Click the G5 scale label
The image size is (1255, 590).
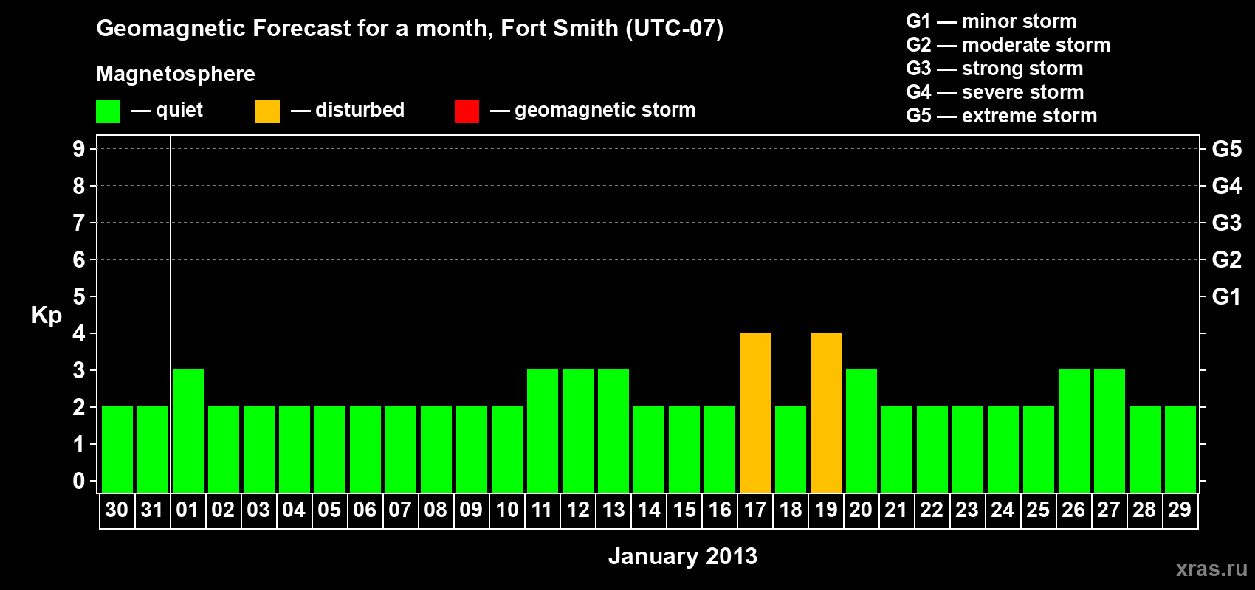click(x=1227, y=149)
